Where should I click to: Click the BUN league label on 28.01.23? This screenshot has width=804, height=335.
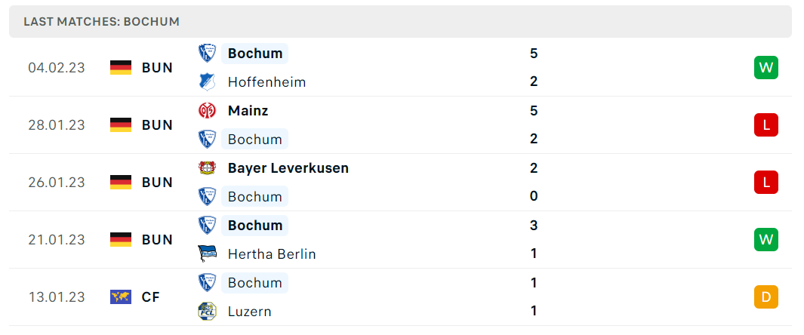(157, 125)
